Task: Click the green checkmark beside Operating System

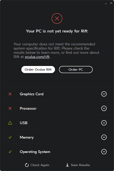Action: [10, 152]
